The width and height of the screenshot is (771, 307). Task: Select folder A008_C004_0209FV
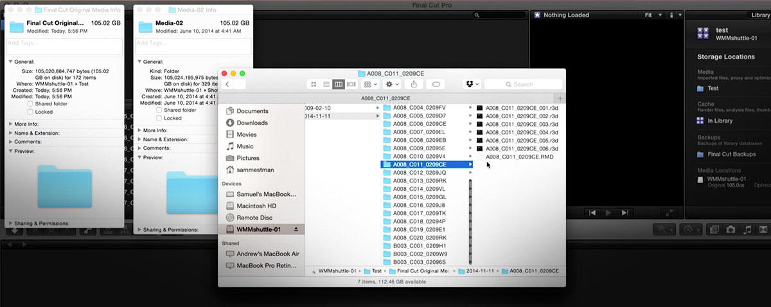coord(419,107)
